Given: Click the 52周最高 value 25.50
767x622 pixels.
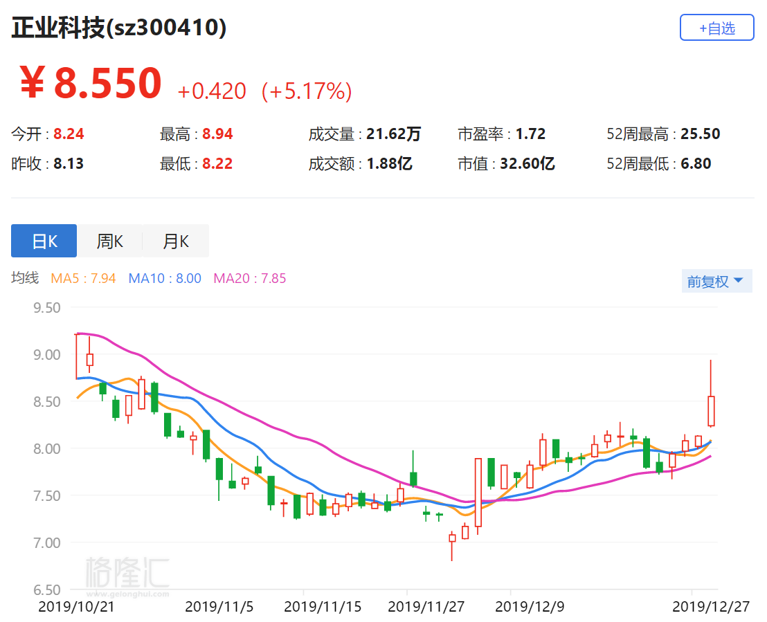Looking at the screenshot, I should click(x=701, y=134).
